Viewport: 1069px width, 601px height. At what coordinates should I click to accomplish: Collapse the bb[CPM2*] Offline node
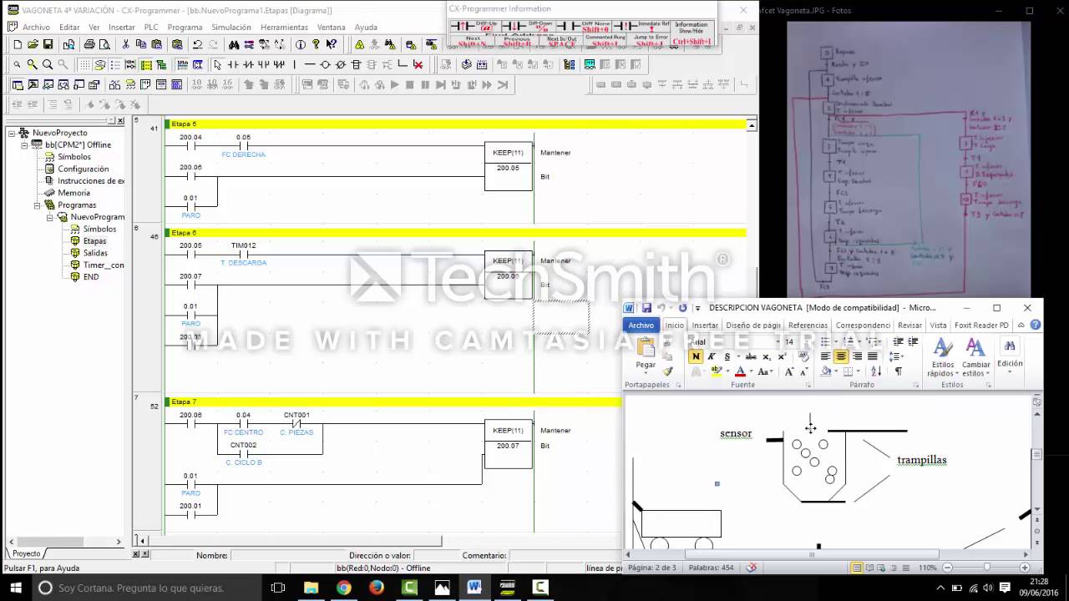point(25,145)
